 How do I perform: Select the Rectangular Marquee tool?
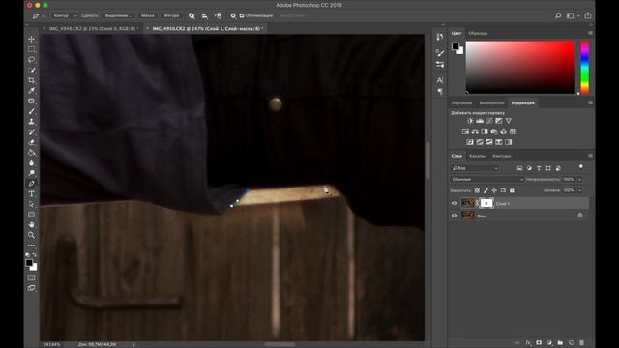pos(31,49)
